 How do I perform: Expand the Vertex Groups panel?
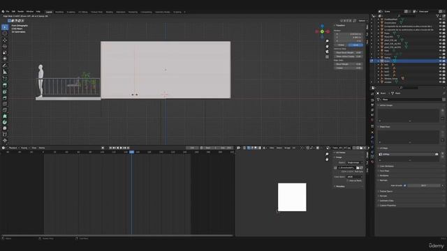[386, 105]
